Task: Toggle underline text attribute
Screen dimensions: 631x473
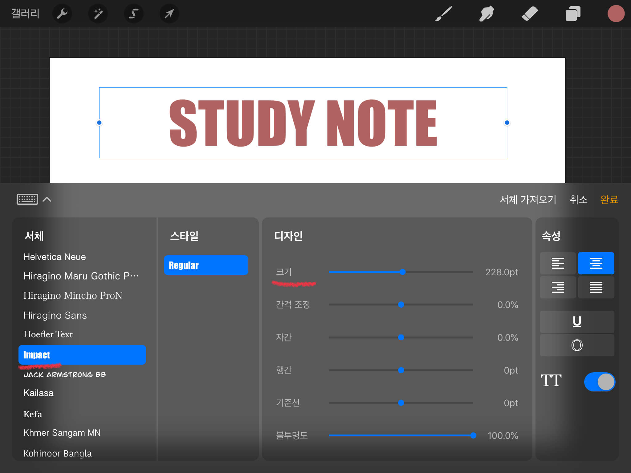Action: point(577,321)
